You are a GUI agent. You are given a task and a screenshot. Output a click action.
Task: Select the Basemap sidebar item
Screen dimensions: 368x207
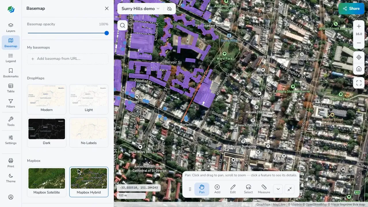coord(11,43)
